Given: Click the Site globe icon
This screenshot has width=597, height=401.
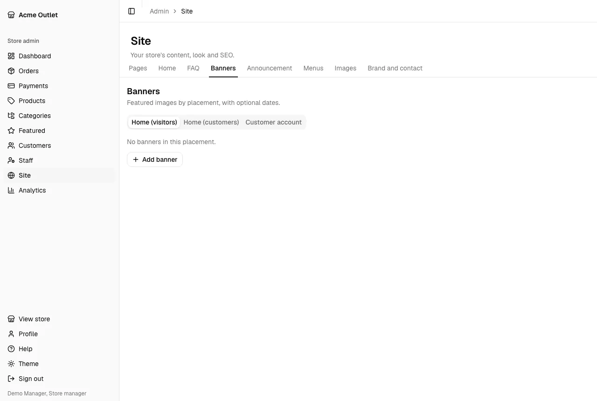Looking at the screenshot, I should coord(11,175).
